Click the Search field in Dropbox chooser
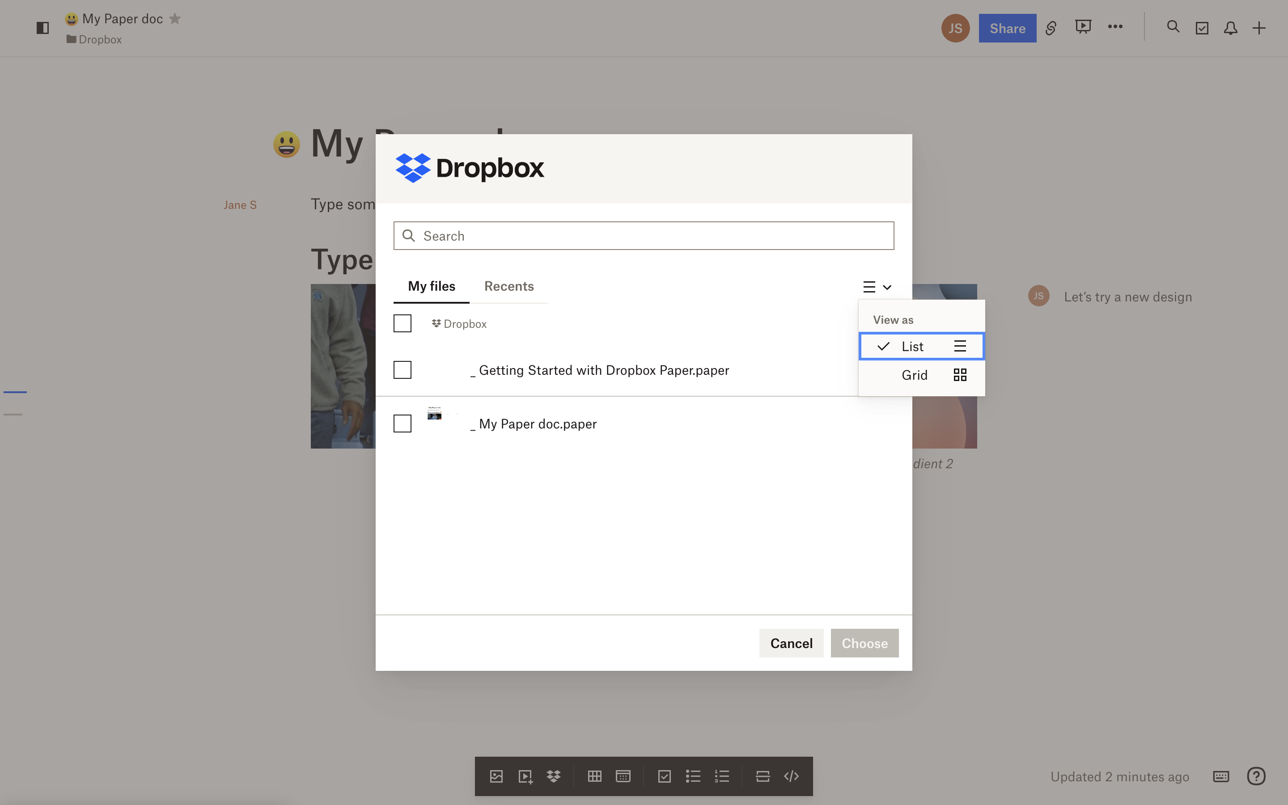 644,236
